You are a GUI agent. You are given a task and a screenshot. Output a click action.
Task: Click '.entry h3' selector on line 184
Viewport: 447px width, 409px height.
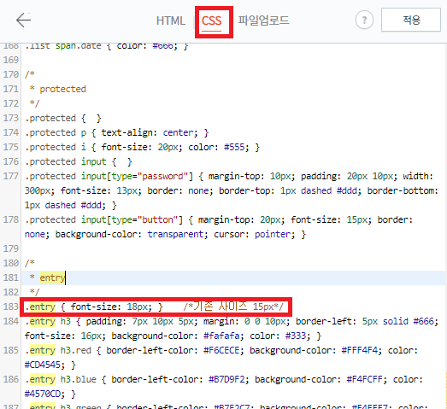(x=48, y=321)
